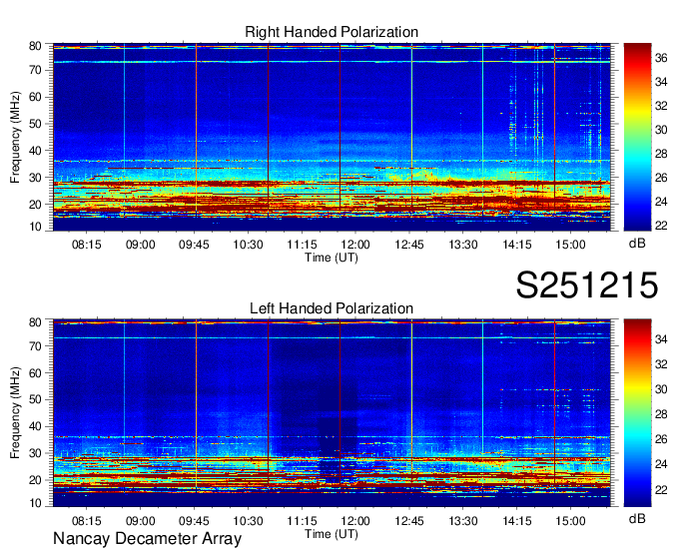Select the 12:45 time tick on the lower plot
The height and width of the screenshot is (551, 679).
(409, 520)
